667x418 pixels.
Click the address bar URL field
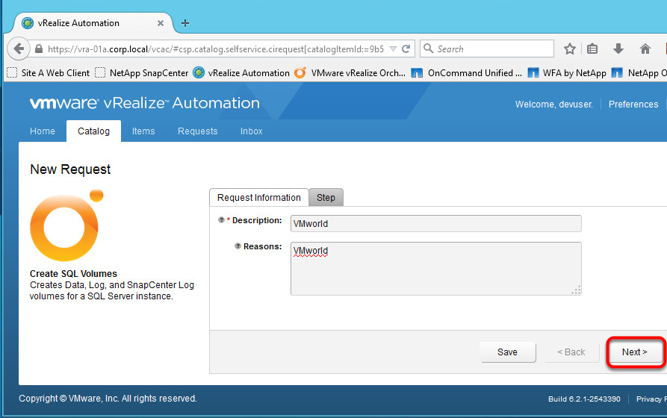215,49
